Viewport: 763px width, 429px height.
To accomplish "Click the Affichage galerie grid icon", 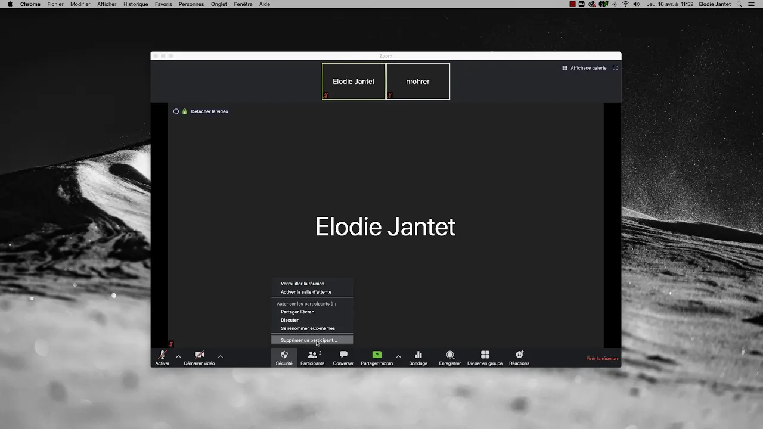I will tap(565, 68).
